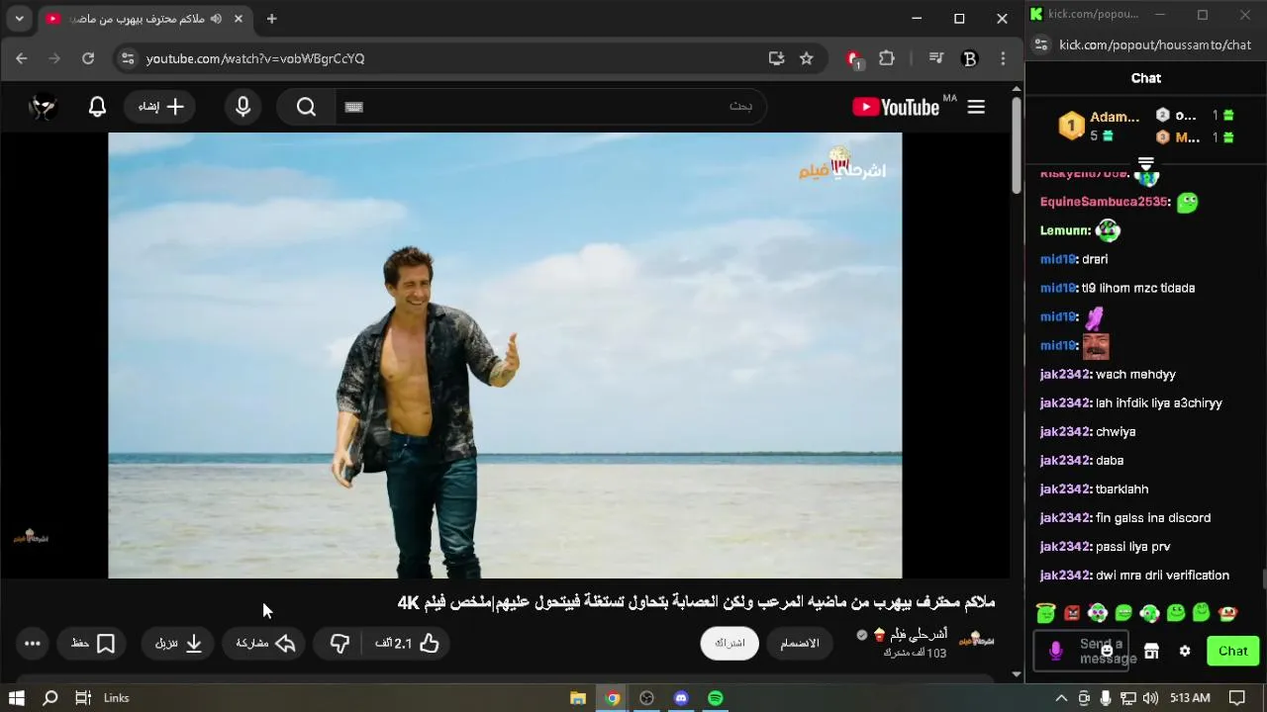Click the Join (الانضمام) button

pos(800,643)
